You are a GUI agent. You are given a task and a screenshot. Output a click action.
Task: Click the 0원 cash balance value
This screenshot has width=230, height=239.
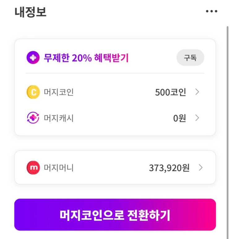(180, 118)
